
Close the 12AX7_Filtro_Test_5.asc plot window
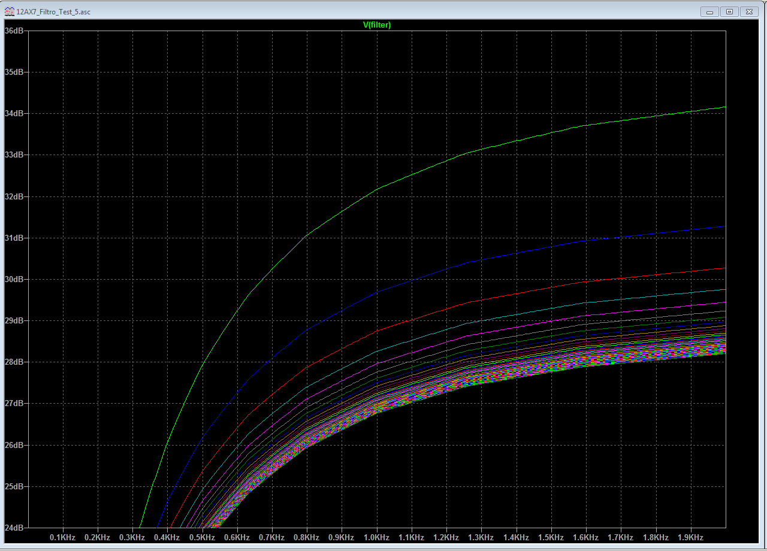point(749,11)
